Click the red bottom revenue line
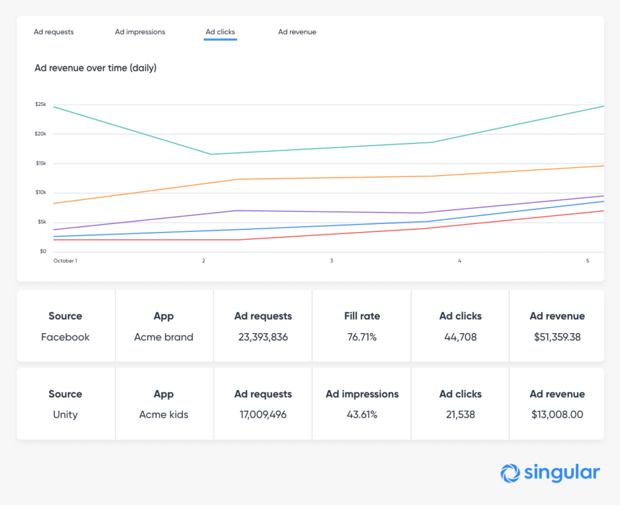 (x=328, y=234)
